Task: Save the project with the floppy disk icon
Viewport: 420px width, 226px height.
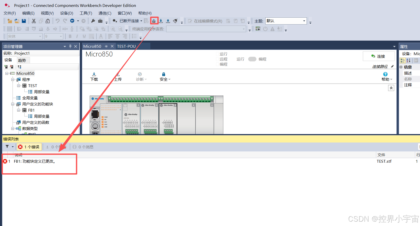Action: coord(24,21)
